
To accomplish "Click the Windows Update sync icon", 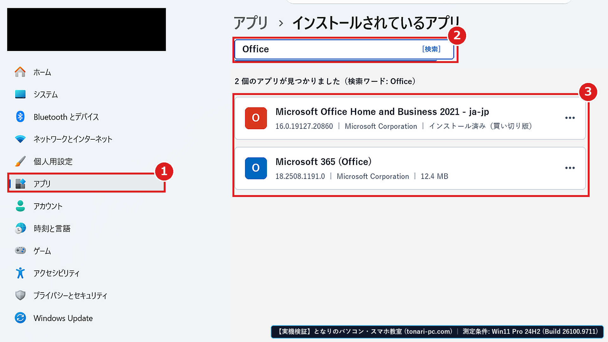I will 20,318.
